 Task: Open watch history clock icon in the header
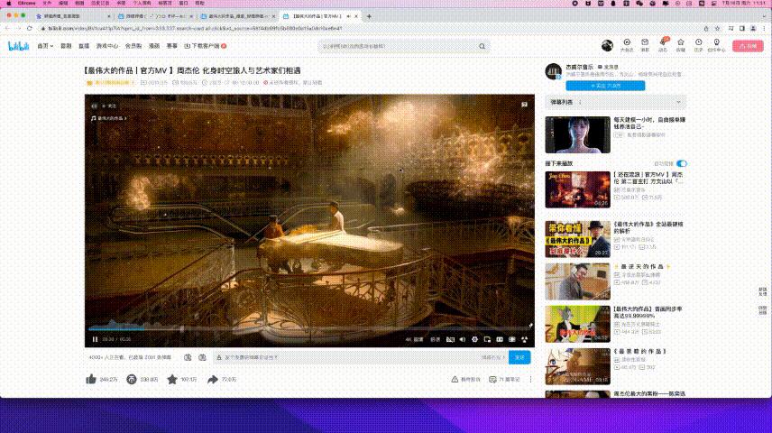(699, 43)
